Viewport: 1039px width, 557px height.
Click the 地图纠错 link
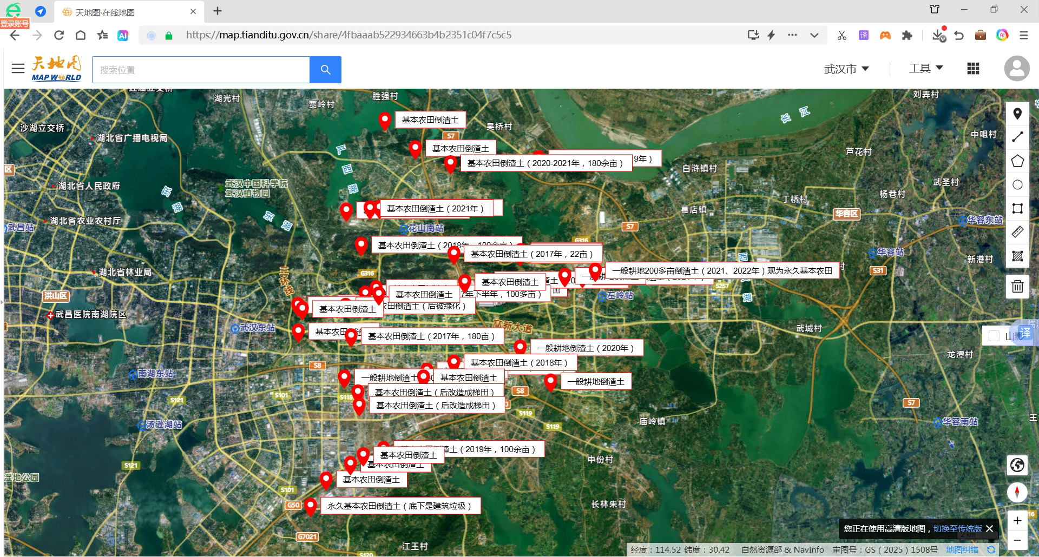click(962, 549)
